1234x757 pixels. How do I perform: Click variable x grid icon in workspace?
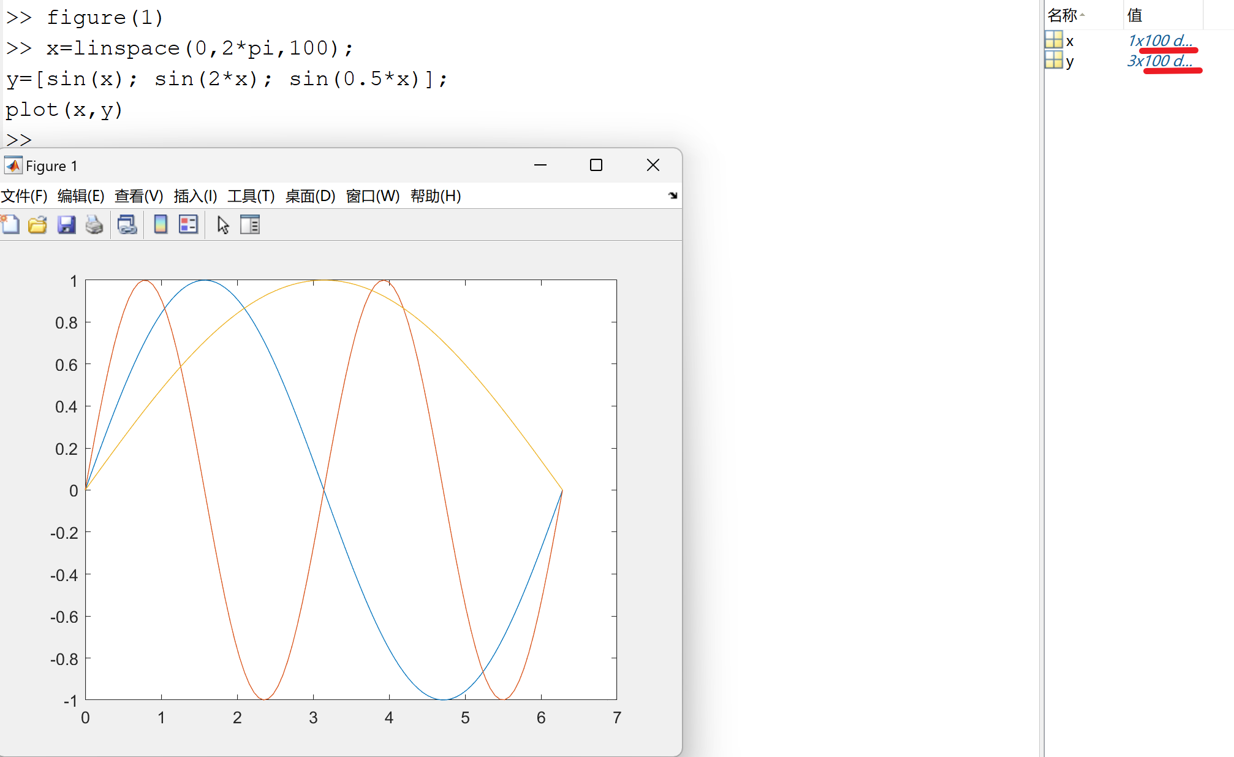(x=1054, y=40)
